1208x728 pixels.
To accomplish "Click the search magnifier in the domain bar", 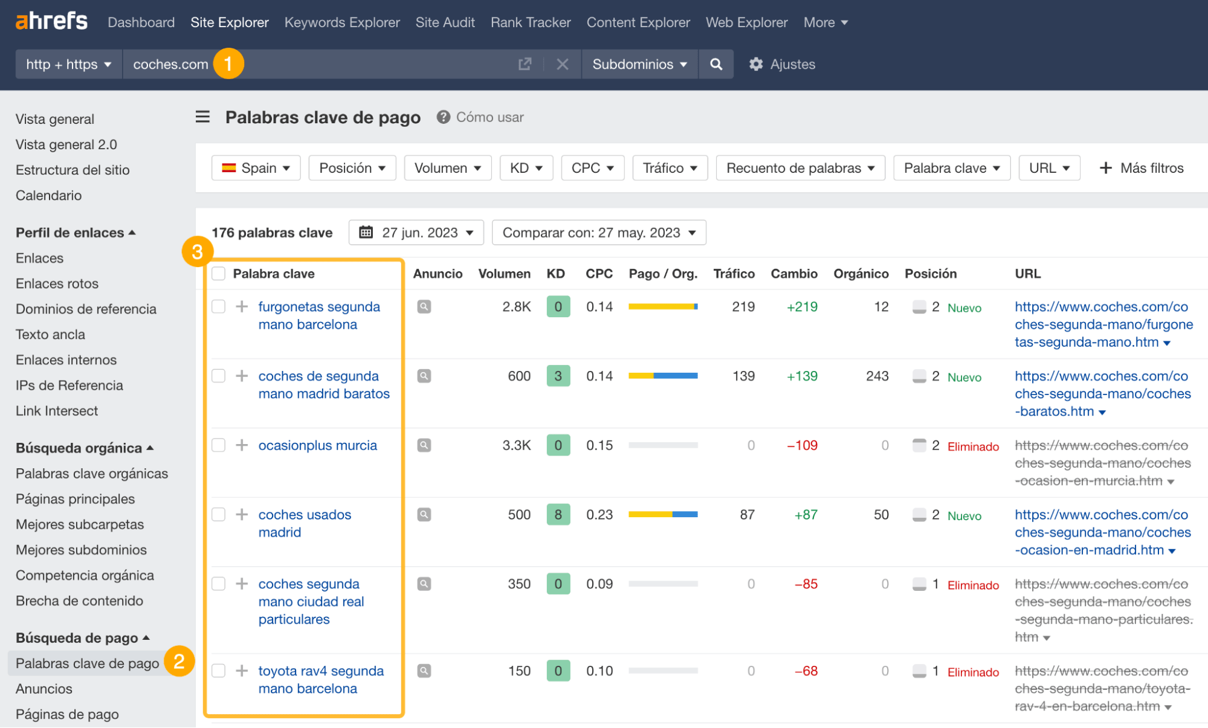I will [x=716, y=64].
